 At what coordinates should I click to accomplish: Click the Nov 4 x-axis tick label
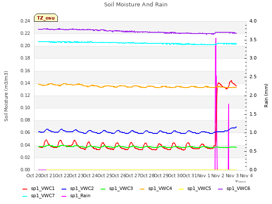[x=246, y=176]
